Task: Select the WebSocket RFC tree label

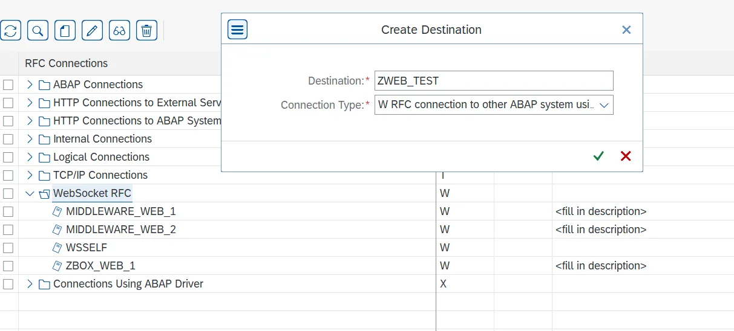Action: [92, 193]
